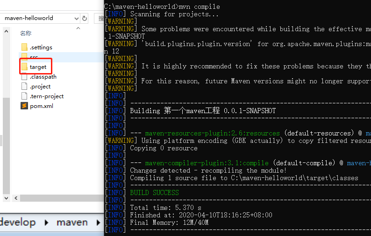Click the search box beside refresh button
The width and height of the screenshot is (371, 236).
[99, 18]
